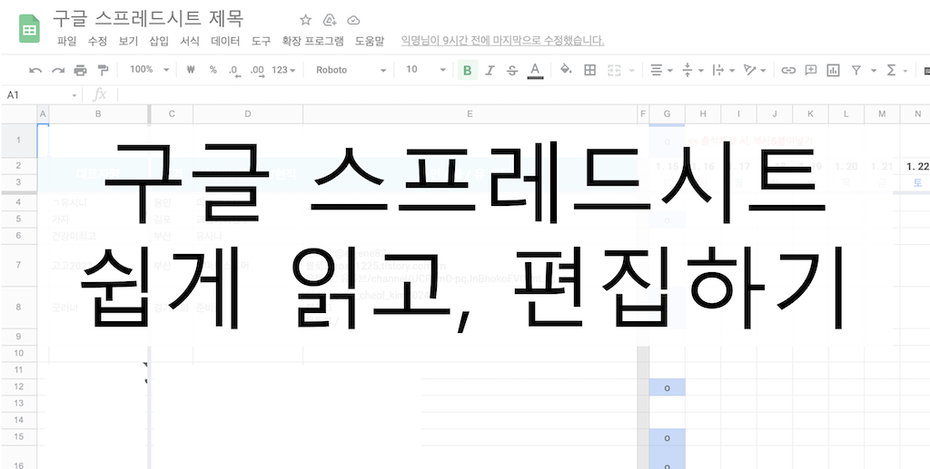Open text rotation options
Screen dimensions: 930x469
pyautogui.click(x=755, y=71)
